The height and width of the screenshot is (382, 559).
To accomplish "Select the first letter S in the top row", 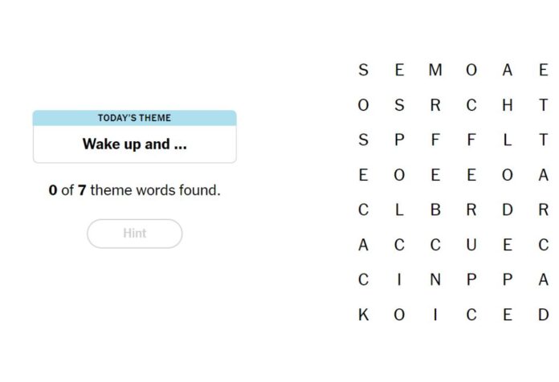I will [363, 70].
